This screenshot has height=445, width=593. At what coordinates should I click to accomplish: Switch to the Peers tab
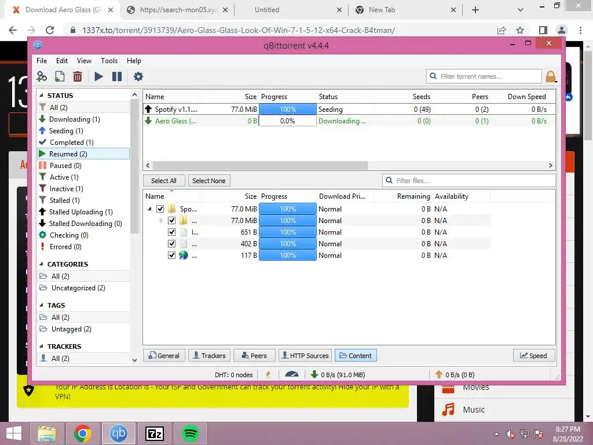(x=254, y=356)
